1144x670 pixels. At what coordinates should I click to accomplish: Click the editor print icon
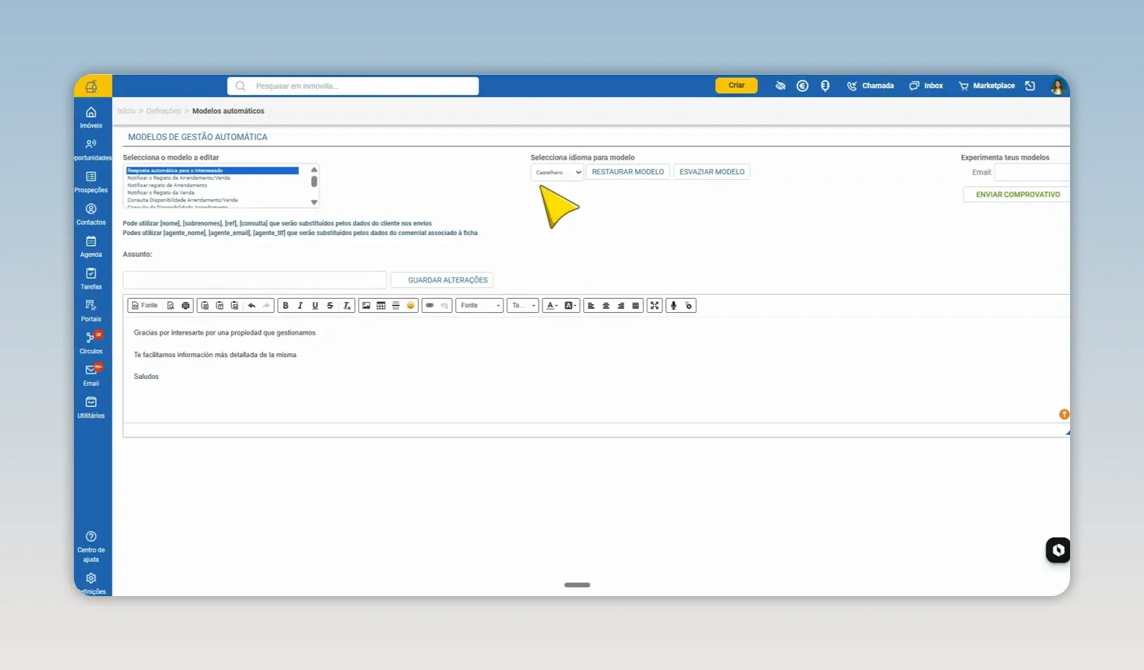click(x=185, y=306)
